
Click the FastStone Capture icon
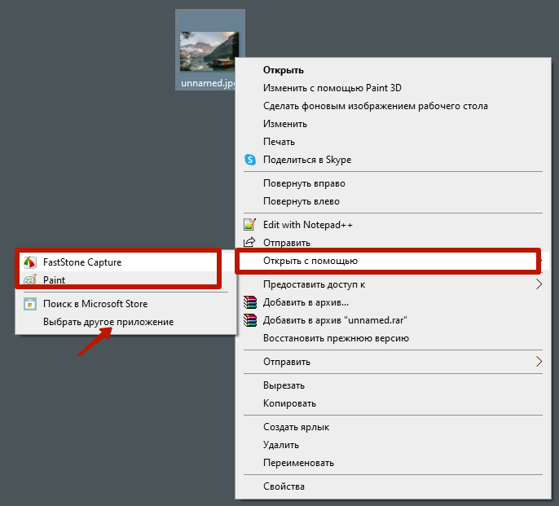(30, 262)
